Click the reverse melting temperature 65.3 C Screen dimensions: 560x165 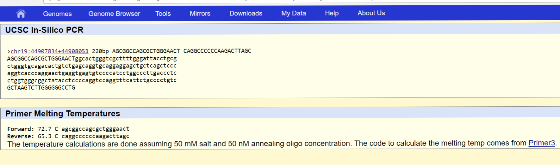pos(48,136)
